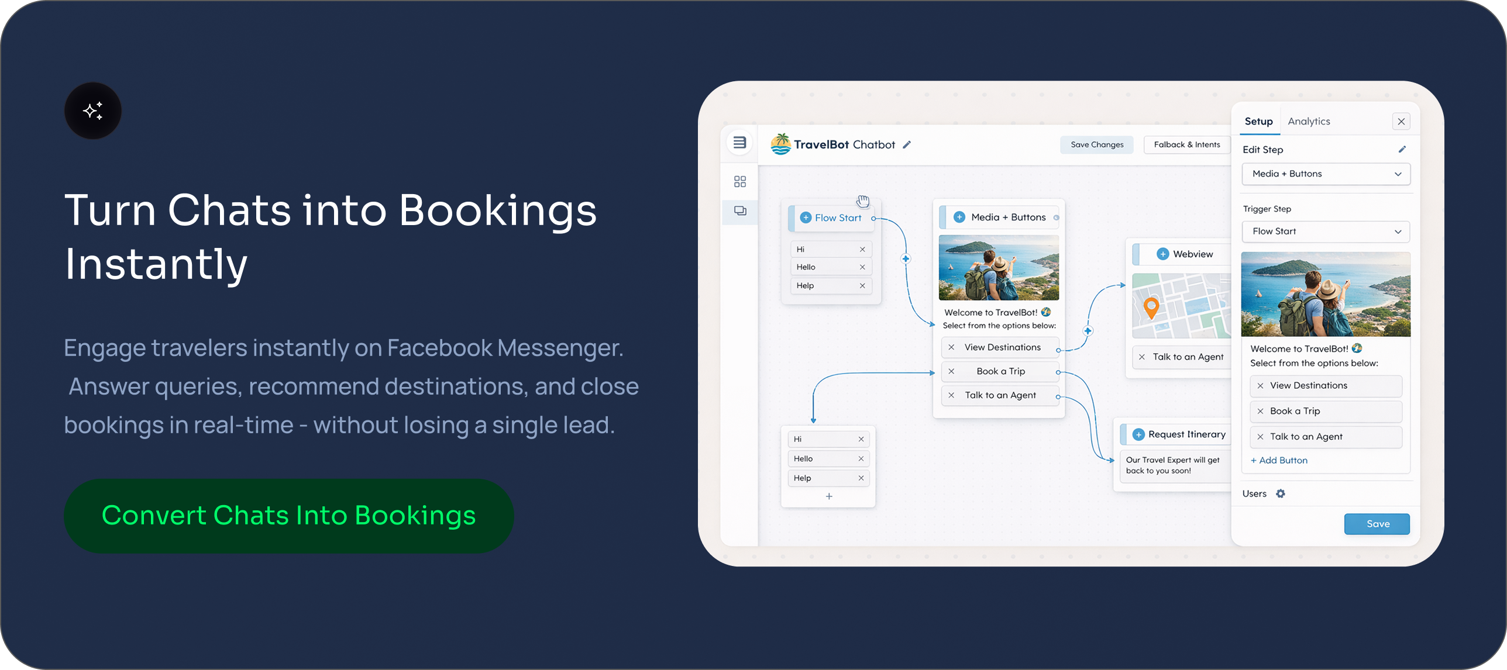Image resolution: width=1507 pixels, height=670 pixels.
Task: Click the 'Trigger Step' label
Action: pos(1267,209)
